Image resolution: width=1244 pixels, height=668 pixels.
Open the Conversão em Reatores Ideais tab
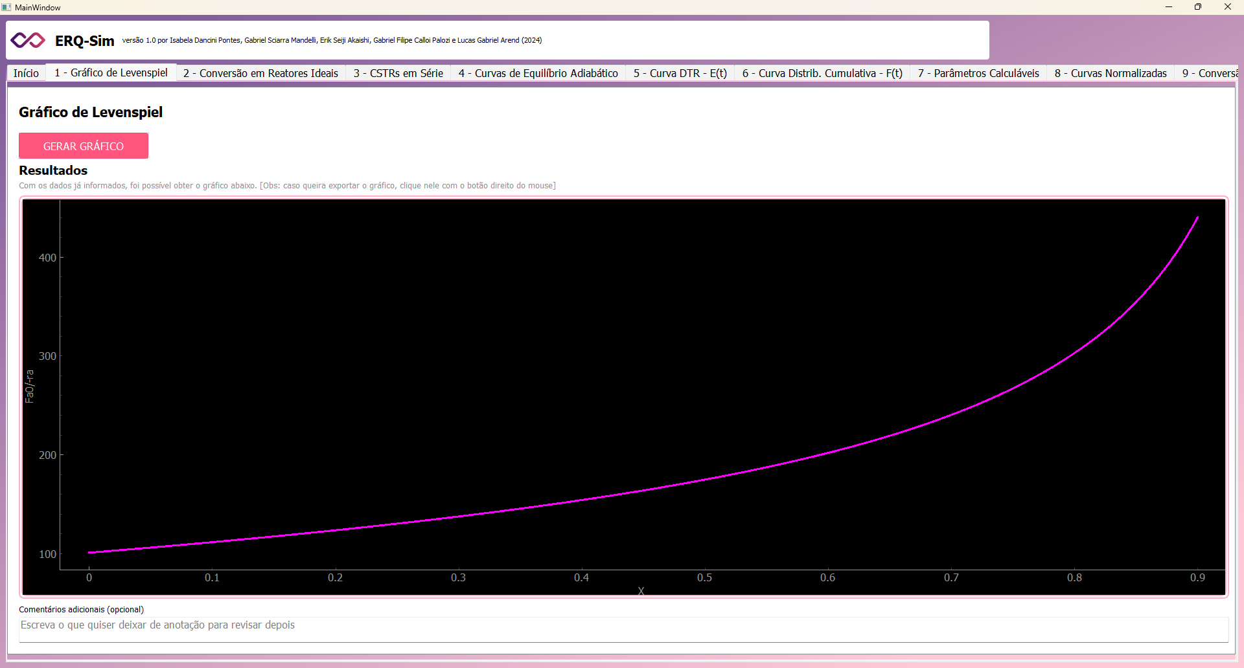pyautogui.click(x=260, y=73)
